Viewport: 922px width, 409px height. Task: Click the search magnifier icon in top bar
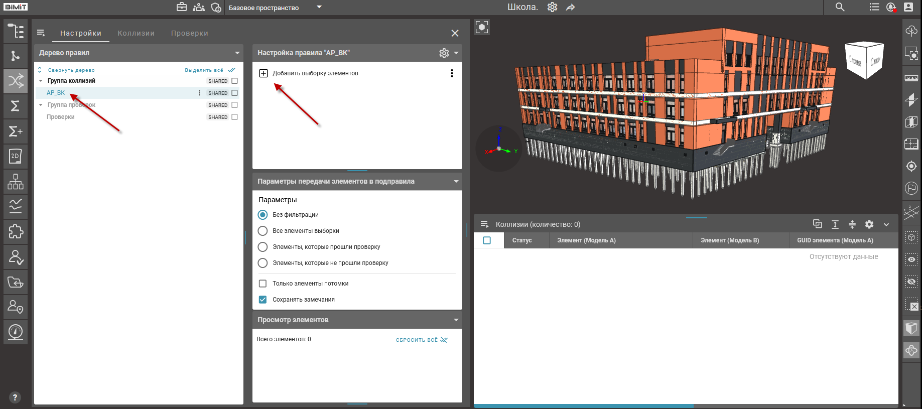pyautogui.click(x=840, y=8)
